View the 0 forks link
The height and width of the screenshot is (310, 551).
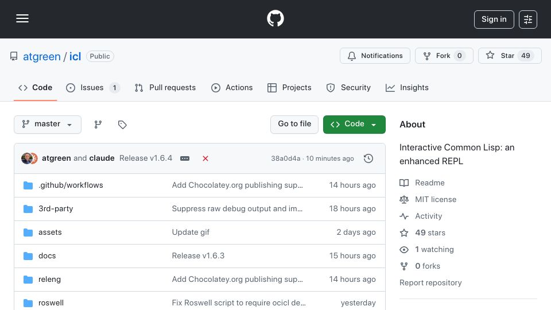pos(420,266)
